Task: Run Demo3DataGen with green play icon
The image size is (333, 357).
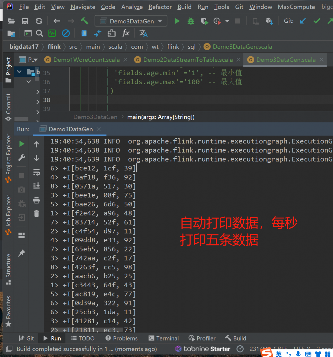Action: point(177,21)
